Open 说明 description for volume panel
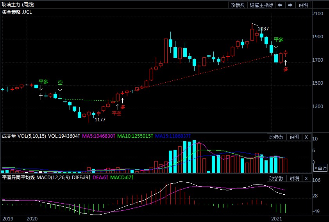This screenshot has width=329, height=222. (x=294, y=137)
